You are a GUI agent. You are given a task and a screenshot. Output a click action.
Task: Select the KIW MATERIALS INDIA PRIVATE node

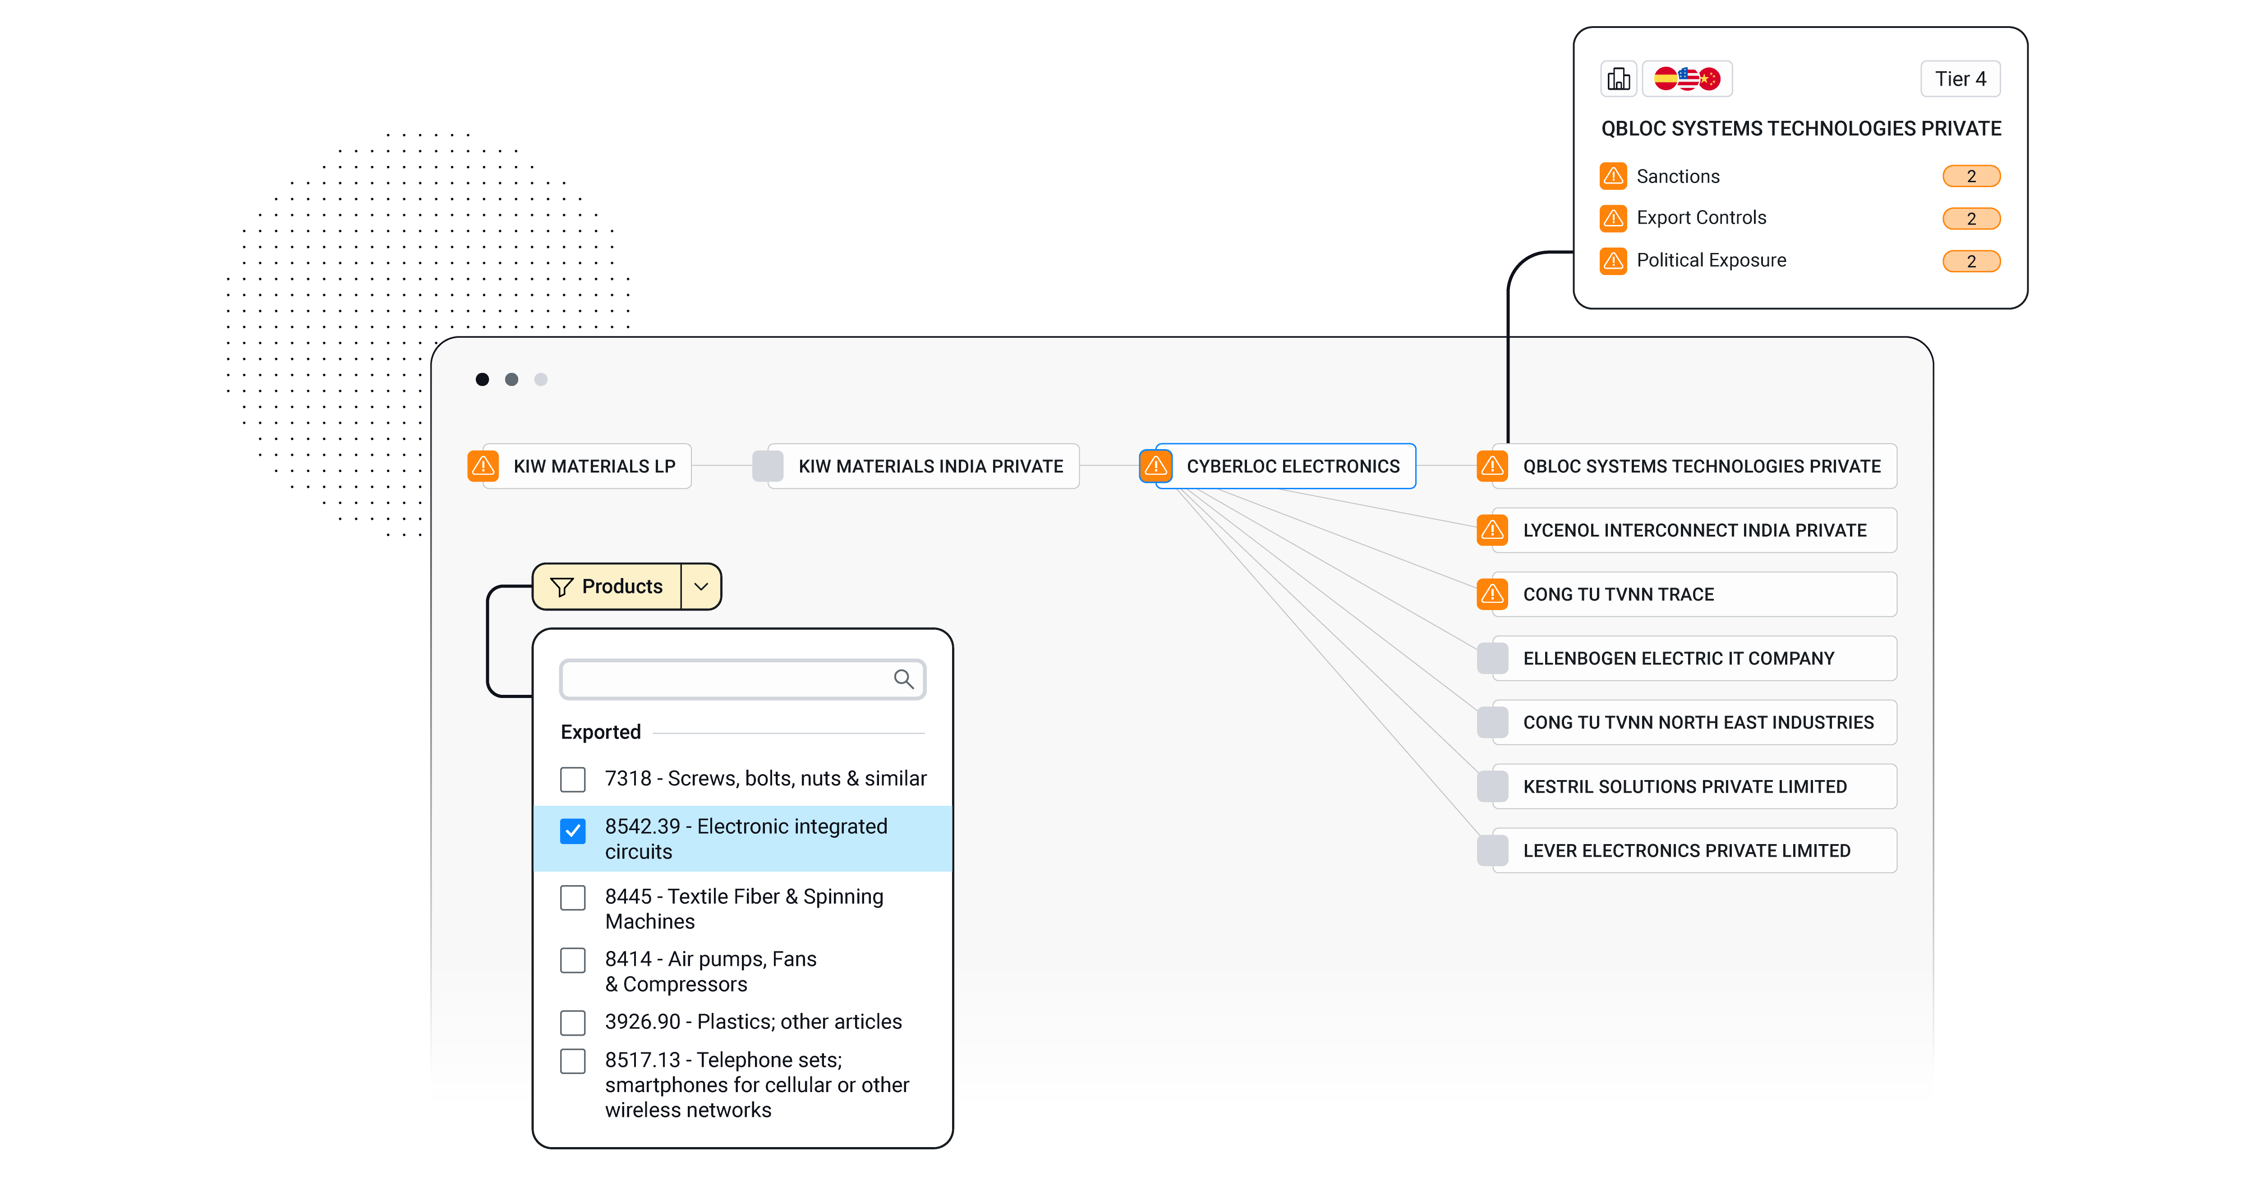(924, 466)
